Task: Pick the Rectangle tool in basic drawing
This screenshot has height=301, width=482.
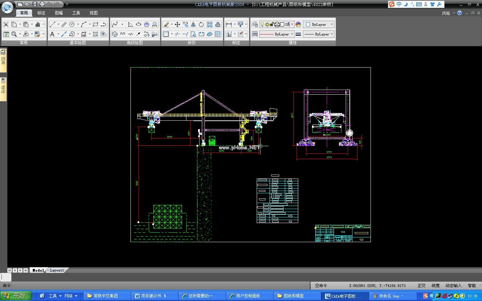Action: click(95, 24)
